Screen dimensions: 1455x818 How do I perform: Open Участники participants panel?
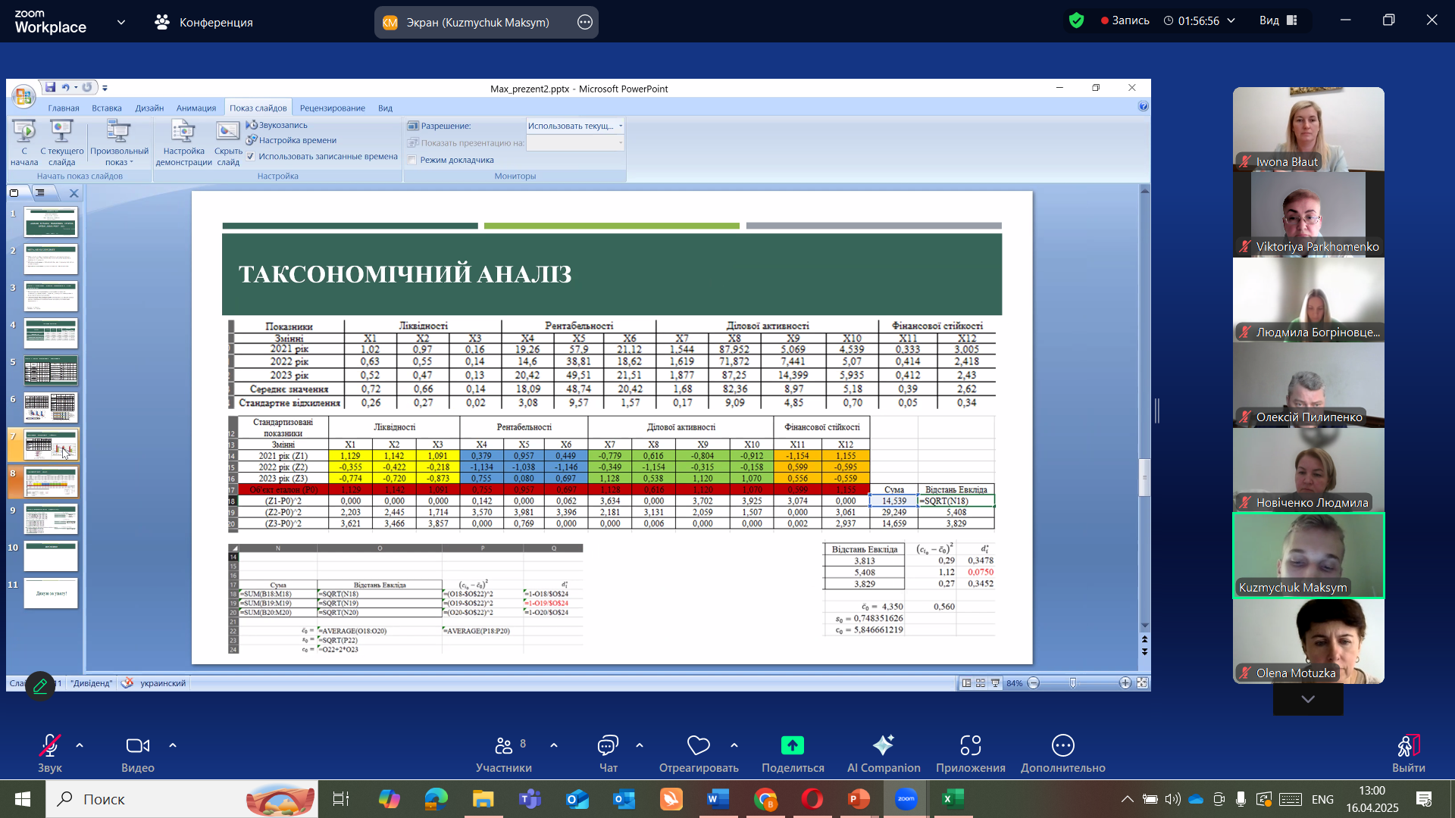pos(503,746)
